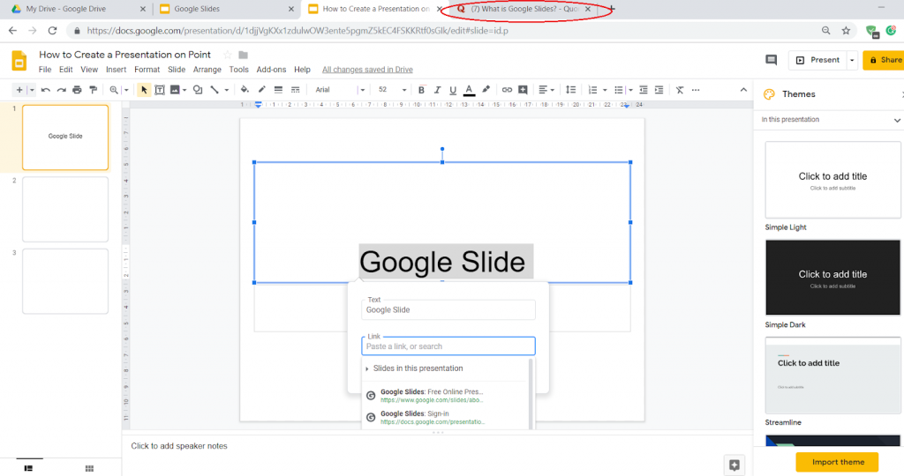The width and height of the screenshot is (904, 476).
Task: Open comment history icon beside Present
Action: point(771,60)
